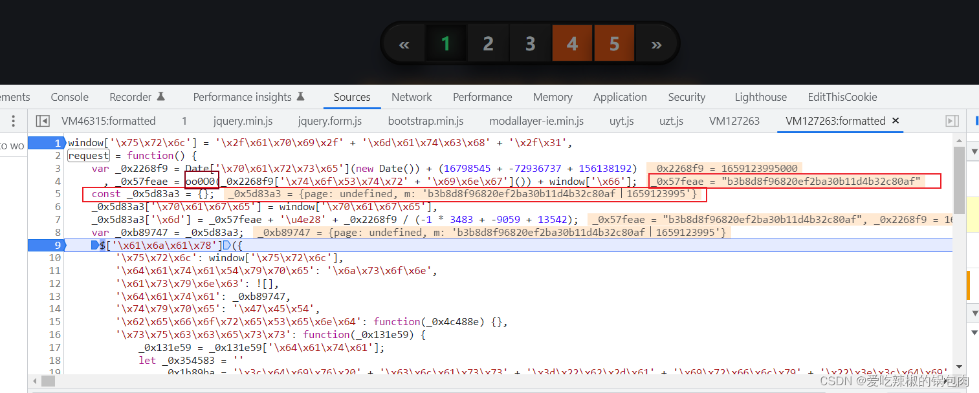Switch to the Sources panel
This screenshot has height=393, width=979.
pos(352,97)
